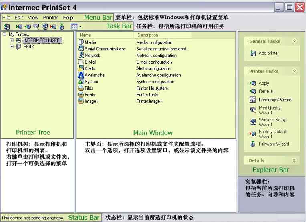The height and width of the screenshot is (222, 306).
Task: Click the Description column header
Action: pos(147,35)
